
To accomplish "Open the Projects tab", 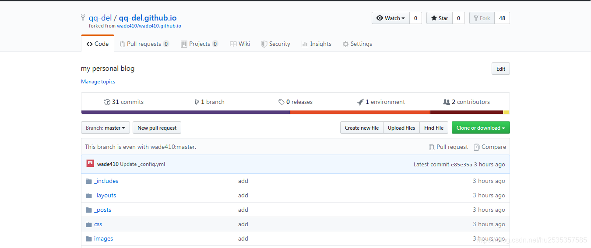I will point(200,44).
